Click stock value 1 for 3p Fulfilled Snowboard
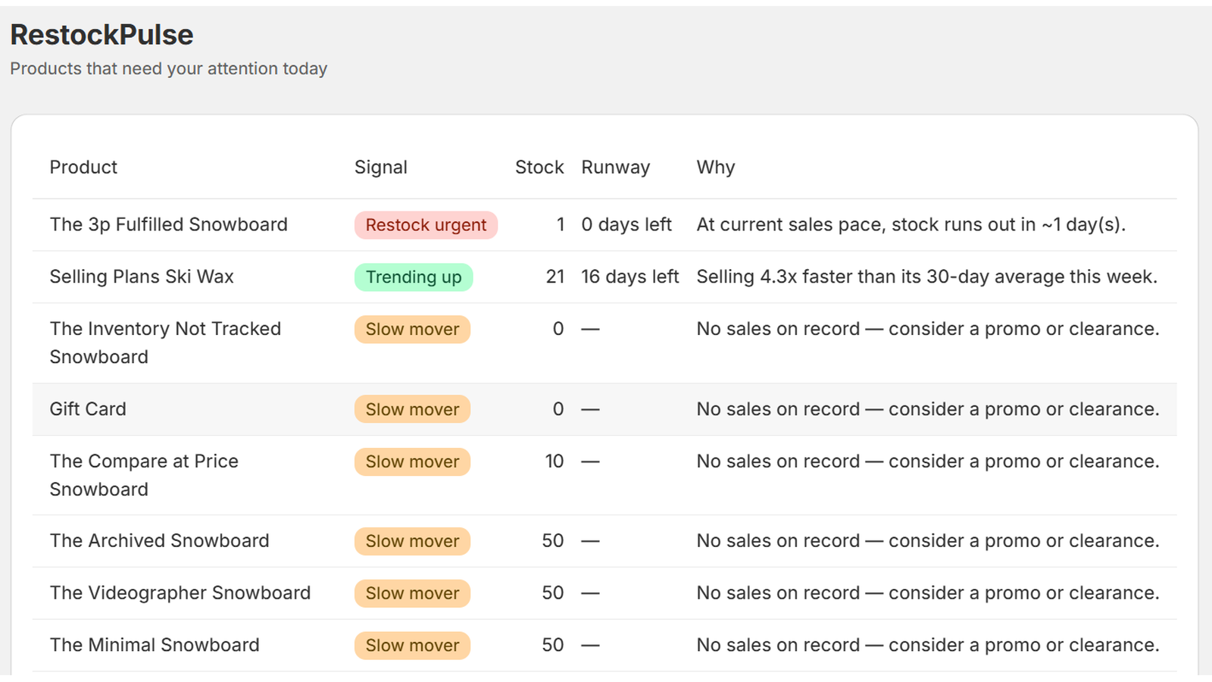Viewport: 1212px width, 682px height. (x=560, y=225)
